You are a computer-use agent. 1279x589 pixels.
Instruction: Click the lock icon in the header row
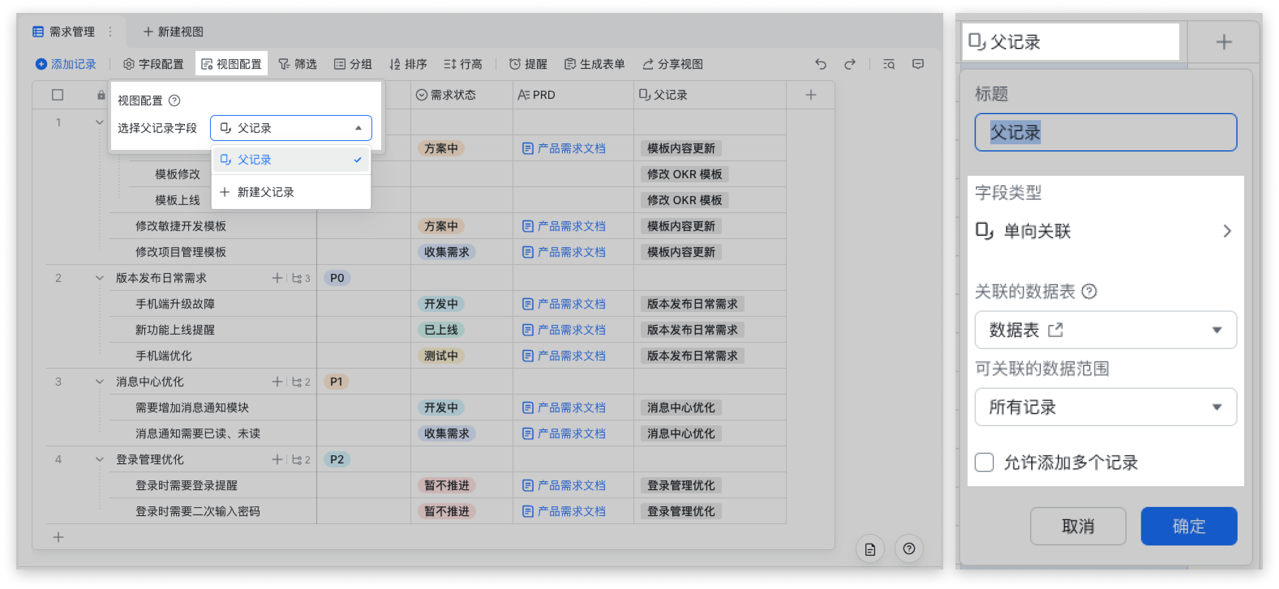coord(101,95)
